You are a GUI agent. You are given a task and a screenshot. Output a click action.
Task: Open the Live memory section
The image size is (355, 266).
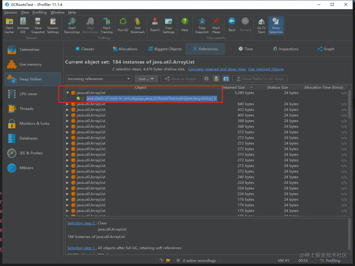(33, 64)
